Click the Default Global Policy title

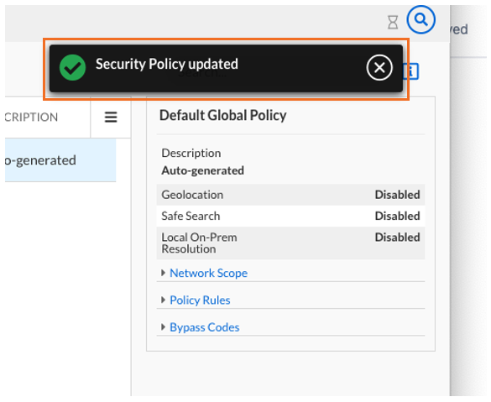tap(223, 116)
